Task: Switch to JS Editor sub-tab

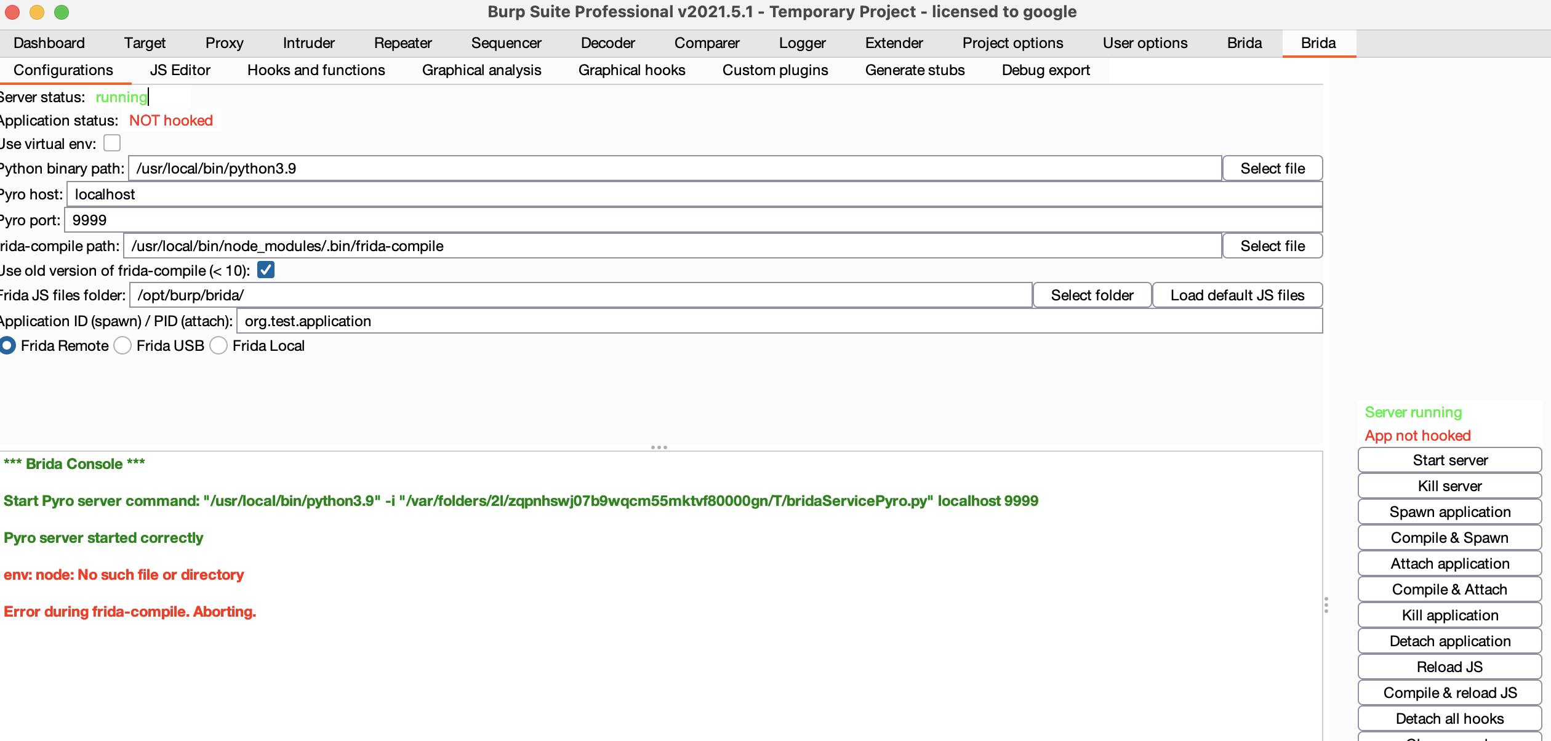Action: [180, 70]
